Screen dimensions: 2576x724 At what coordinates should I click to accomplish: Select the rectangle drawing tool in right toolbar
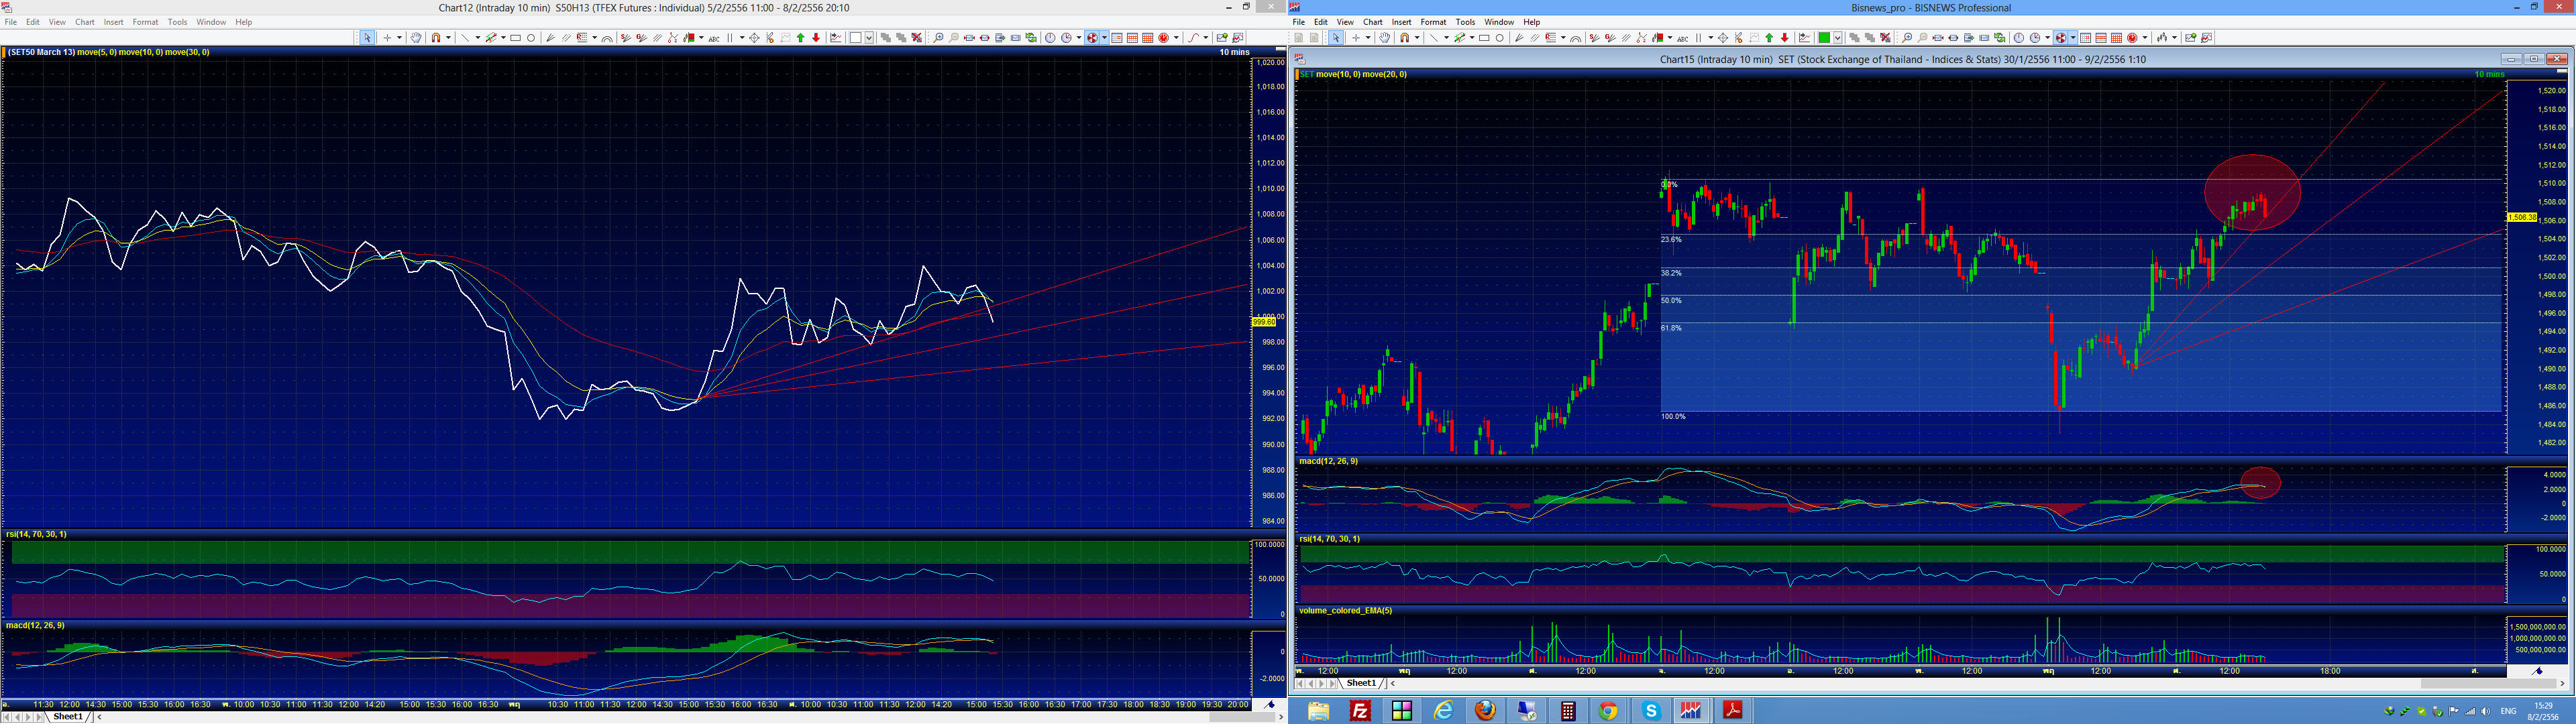pos(1485,38)
